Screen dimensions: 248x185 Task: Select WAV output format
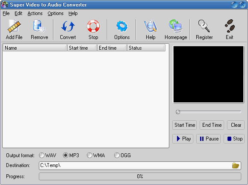[x=41, y=155]
